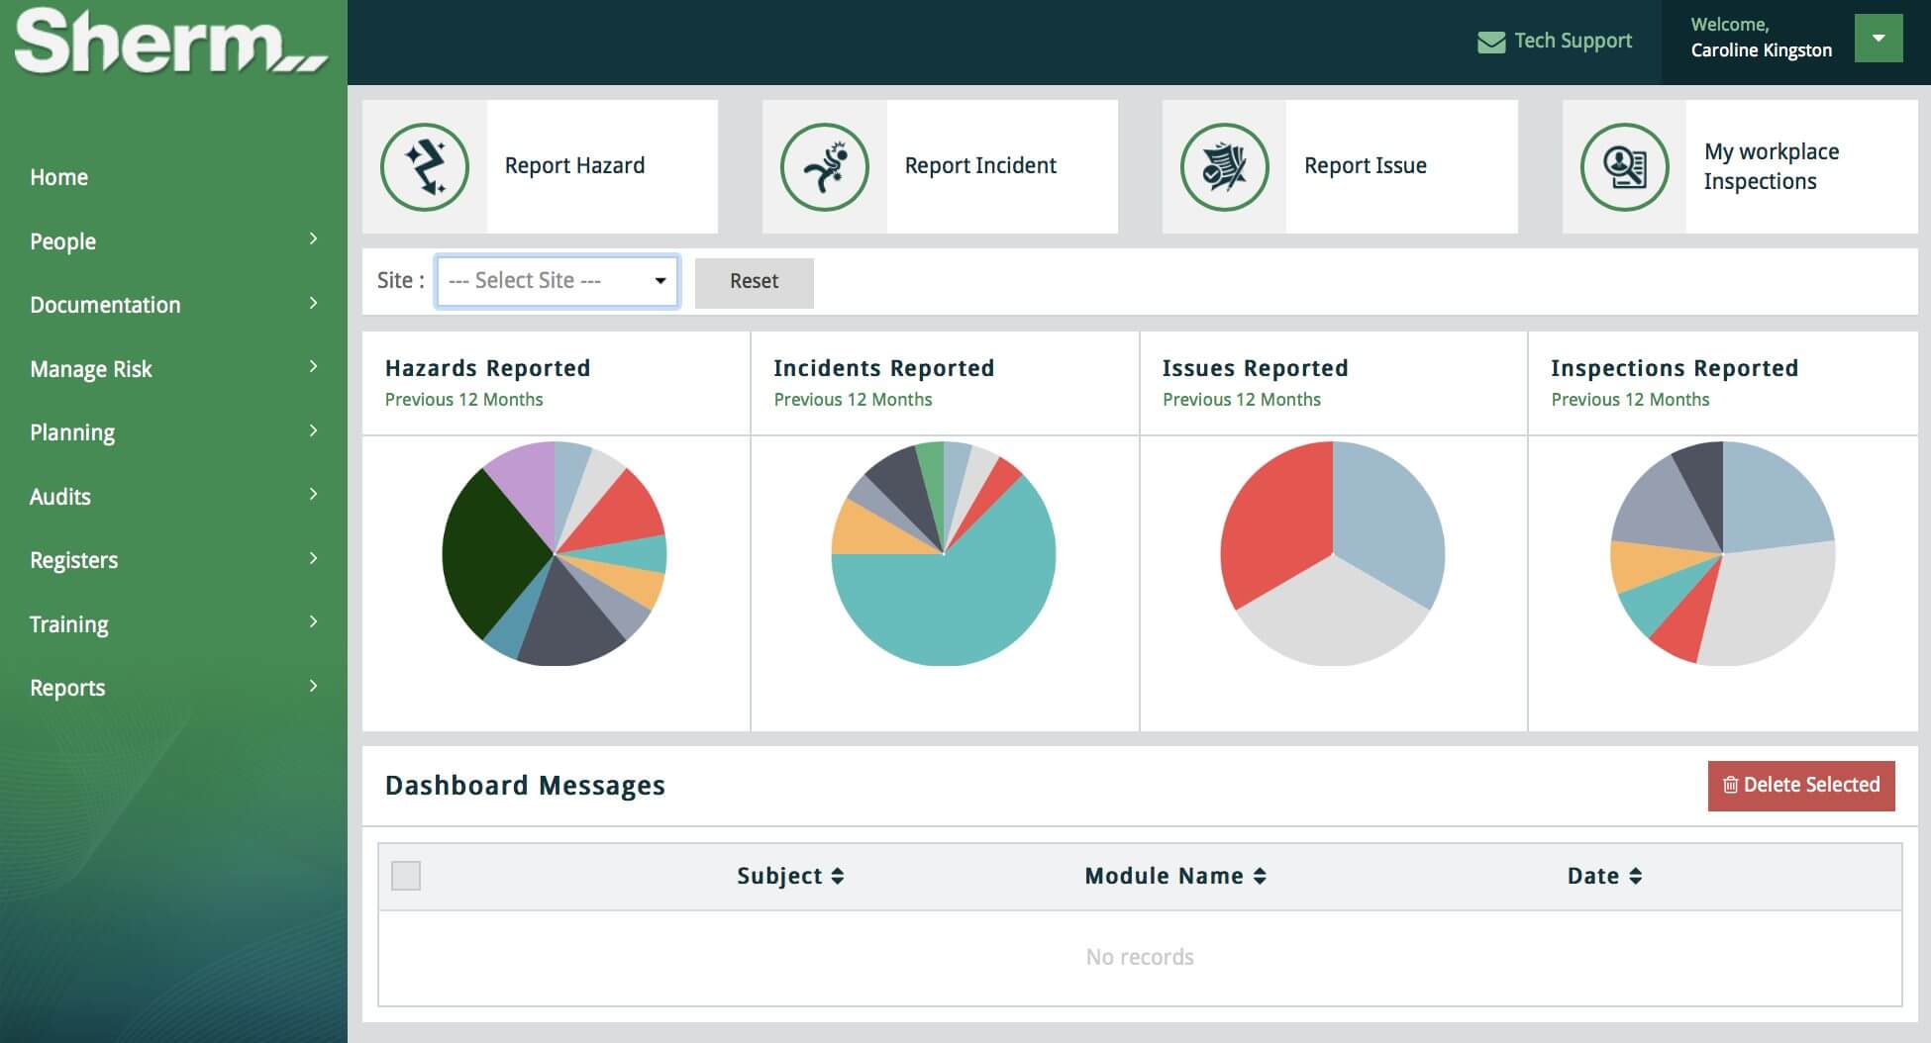Click the Tech Support envelope icon
The image size is (1931, 1043).
(1490, 42)
